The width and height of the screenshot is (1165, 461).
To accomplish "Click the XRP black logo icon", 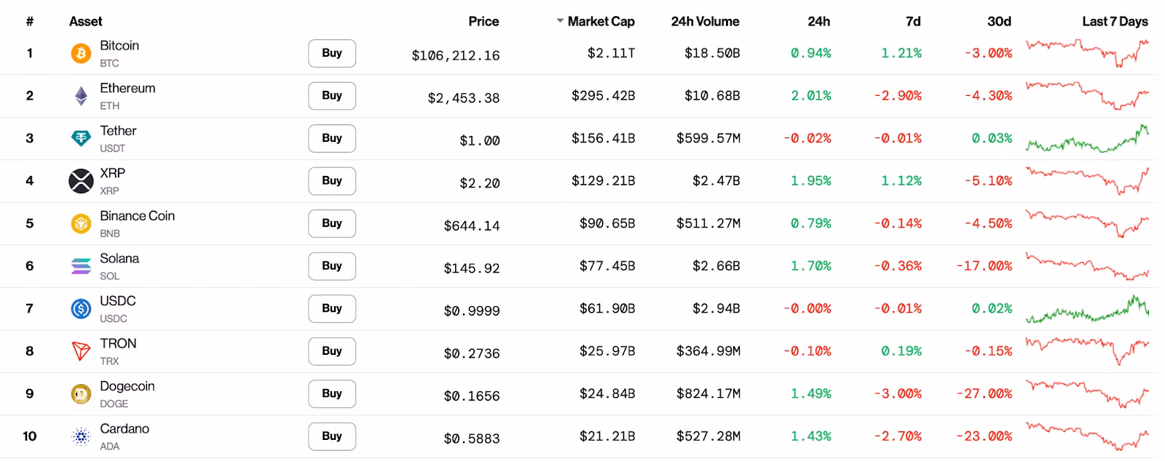I will click(x=81, y=181).
